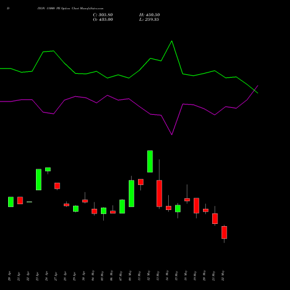Image resolution: width=290 pixels, height=290 pixels.
Task: Click the 08 May date label
Action: [130, 275]
